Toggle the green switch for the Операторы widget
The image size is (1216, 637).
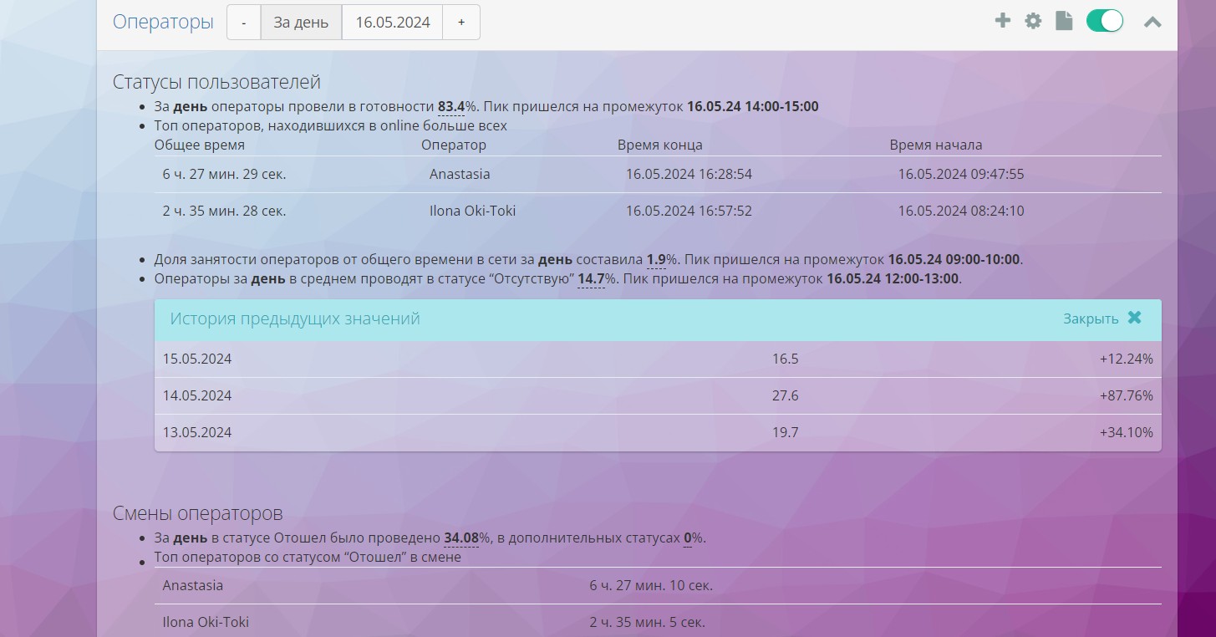1104,21
